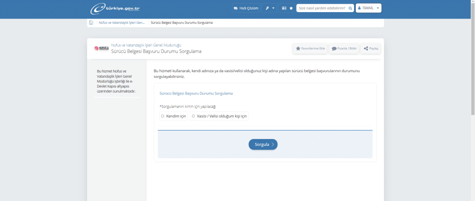Click the Sürücü Belgesi Başvuru Durumu Sorgulama form heading
This screenshot has width=475, height=201.
coord(196,93)
